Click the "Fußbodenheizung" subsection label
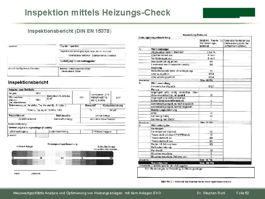This screenshot has height=199, width=265. [161, 147]
